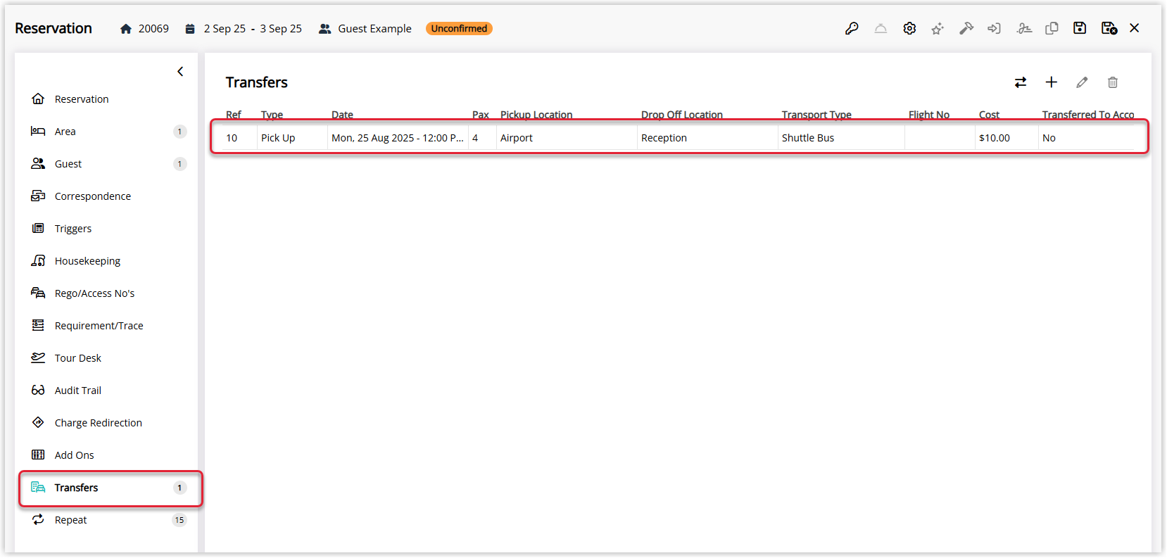Viewport: 1167px width, 558px height.
Task: Click the Airport pickup location cell
Action: point(567,138)
